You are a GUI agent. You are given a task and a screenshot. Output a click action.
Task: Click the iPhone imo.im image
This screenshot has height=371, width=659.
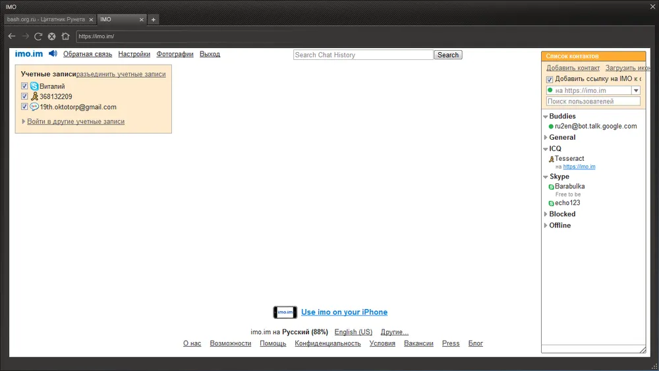click(285, 312)
